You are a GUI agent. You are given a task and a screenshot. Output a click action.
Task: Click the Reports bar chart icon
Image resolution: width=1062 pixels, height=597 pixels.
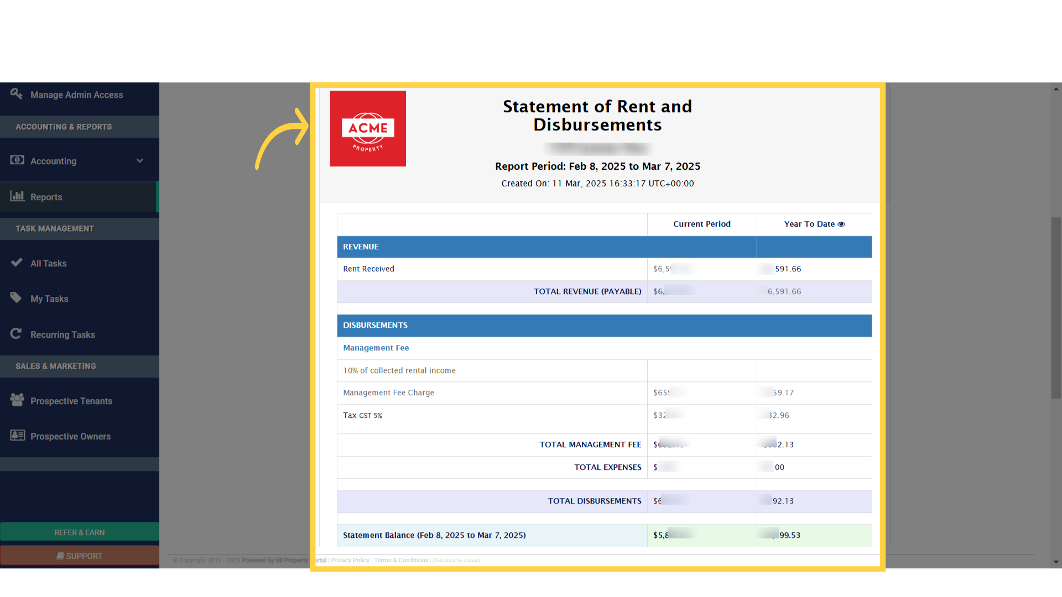coord(17,196)
